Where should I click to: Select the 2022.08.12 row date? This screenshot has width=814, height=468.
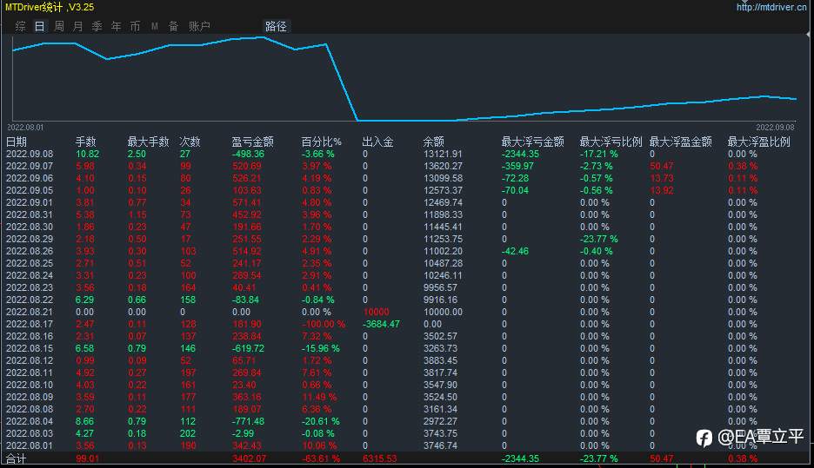click(30, 360)
